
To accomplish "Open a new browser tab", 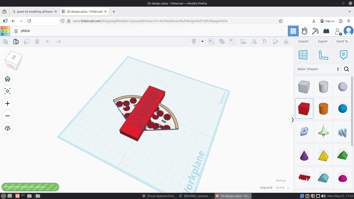I will 114,11.
